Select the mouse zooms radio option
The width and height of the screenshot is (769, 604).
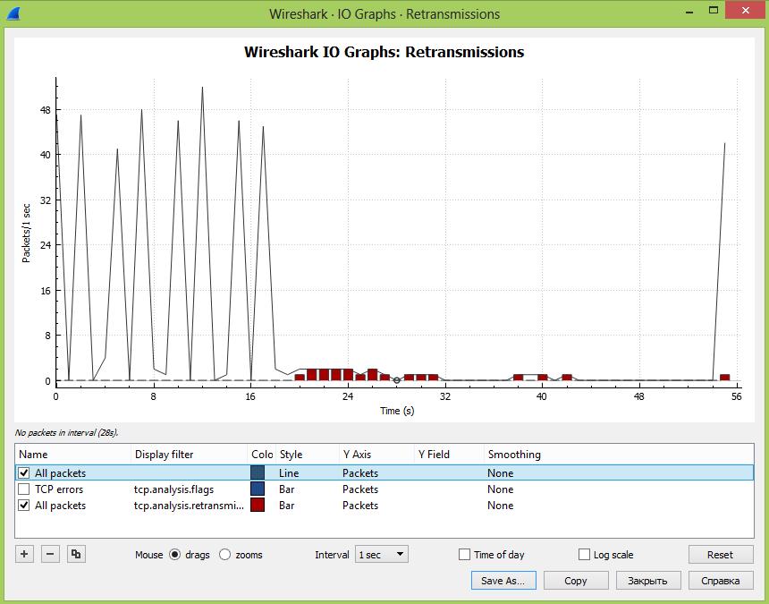pyautogui.click(x=225, y=555)
